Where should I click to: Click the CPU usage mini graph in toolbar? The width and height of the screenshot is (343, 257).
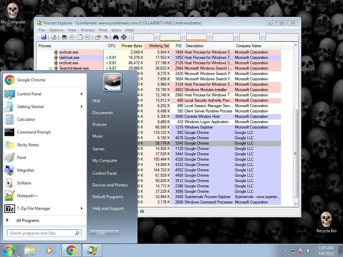coord(144,37)
